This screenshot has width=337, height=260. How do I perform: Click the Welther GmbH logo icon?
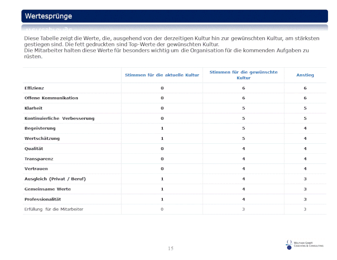tap(289, 245)
